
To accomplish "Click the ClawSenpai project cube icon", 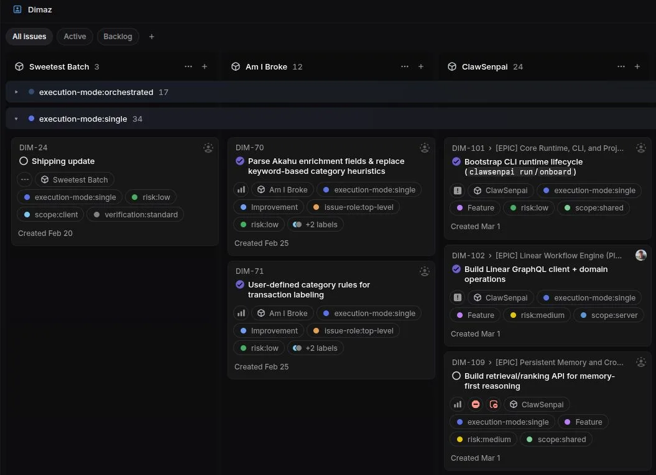I will click(x=452, y=66).
